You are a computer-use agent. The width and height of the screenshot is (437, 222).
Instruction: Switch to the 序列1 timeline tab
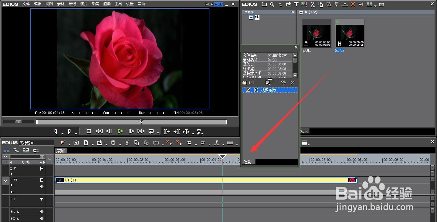[61, 151]
